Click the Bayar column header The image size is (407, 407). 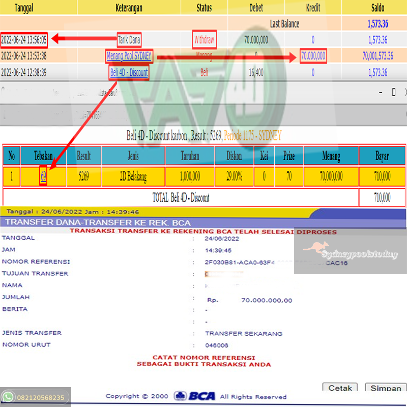(382, 156)
